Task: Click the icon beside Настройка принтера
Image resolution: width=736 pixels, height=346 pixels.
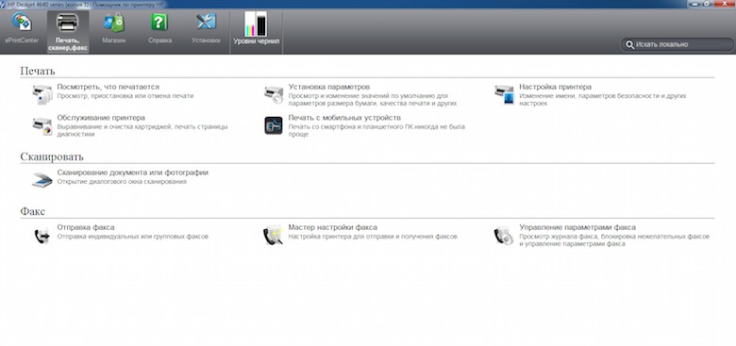Action: tap(505, 94)
